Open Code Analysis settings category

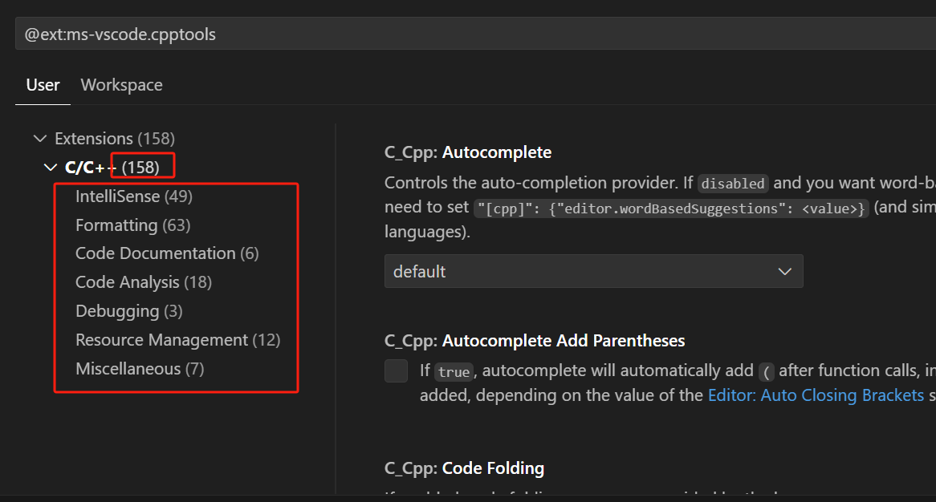click(127, 282)
